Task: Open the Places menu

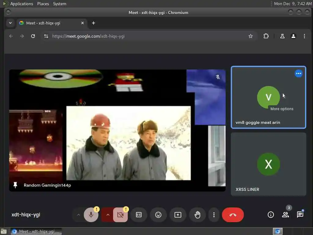Action: [43, 4]
